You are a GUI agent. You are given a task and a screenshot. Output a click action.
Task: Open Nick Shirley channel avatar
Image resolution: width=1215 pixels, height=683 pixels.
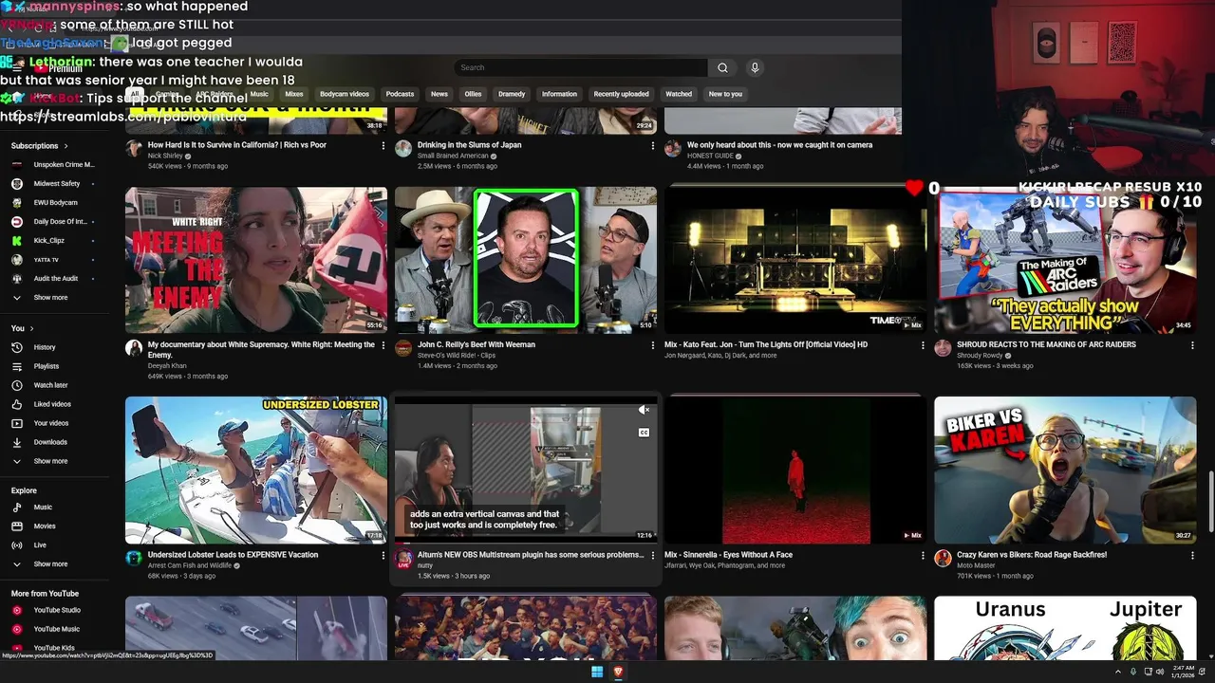pyautogui.click(x=134, y=149)
